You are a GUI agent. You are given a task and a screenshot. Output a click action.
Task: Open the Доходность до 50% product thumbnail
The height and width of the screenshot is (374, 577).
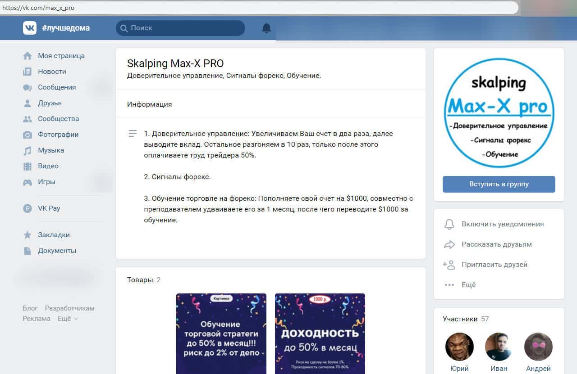point(320,333)
